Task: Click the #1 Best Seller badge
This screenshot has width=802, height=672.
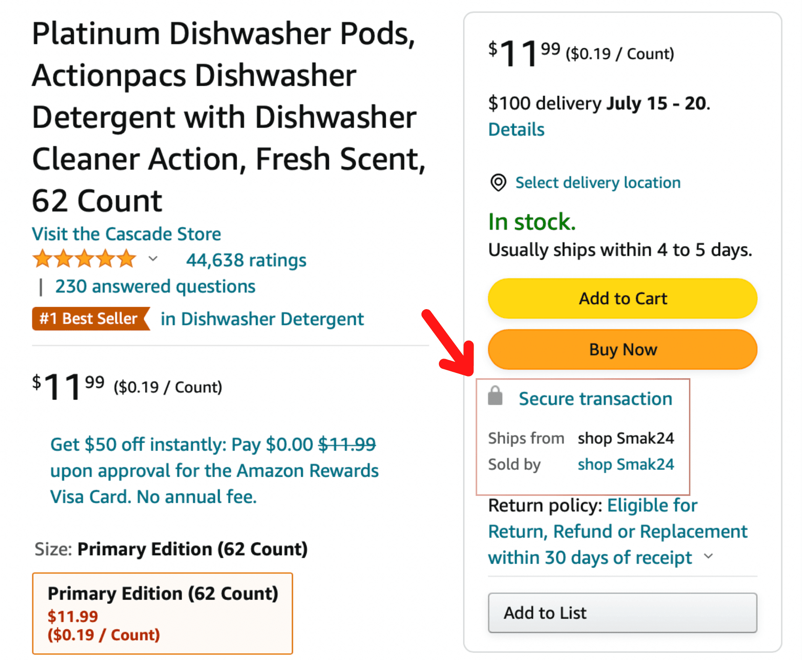Action: (91, 319)
